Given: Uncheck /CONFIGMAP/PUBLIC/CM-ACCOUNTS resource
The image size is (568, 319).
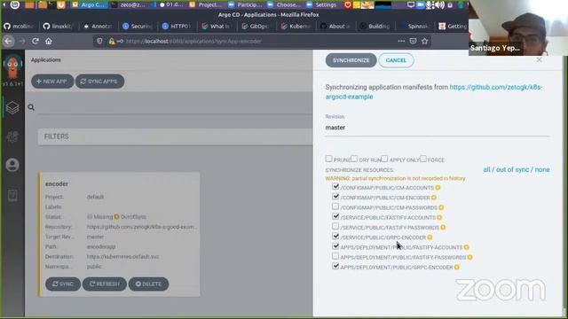Looking at the screenshot, I should click(335, 187).
